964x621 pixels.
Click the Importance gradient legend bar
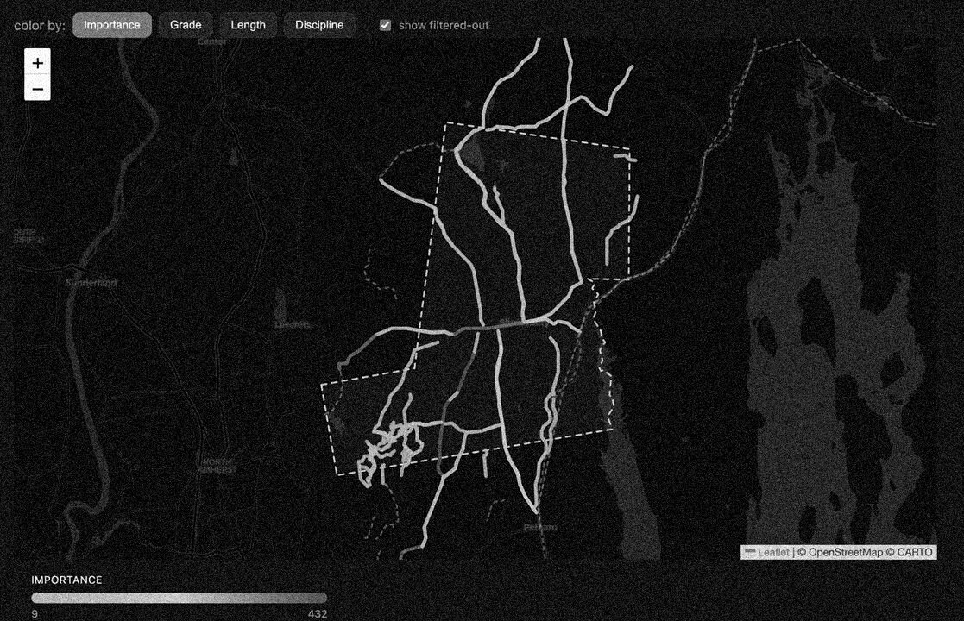[x=179, y=598]
